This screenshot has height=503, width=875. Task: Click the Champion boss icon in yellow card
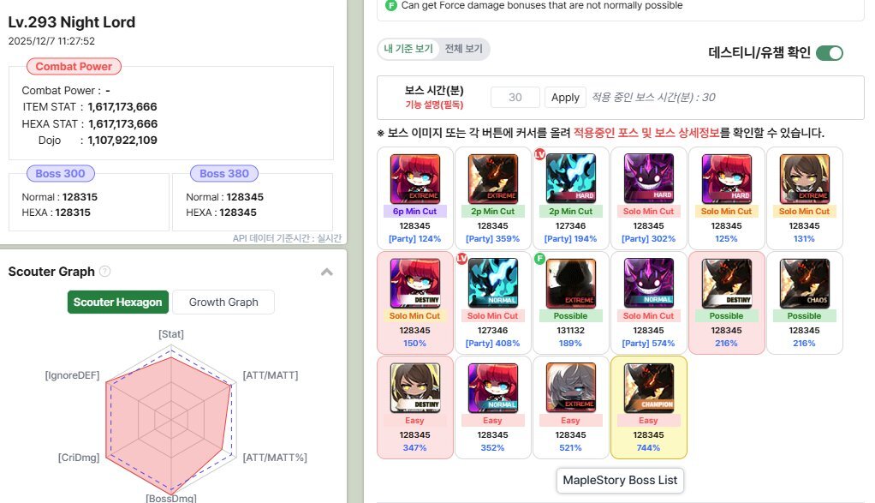tap(648, 387)
